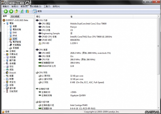Collapse the 電腦 computer tree node
Screen dimensions: 161x114
click(4, 23)
